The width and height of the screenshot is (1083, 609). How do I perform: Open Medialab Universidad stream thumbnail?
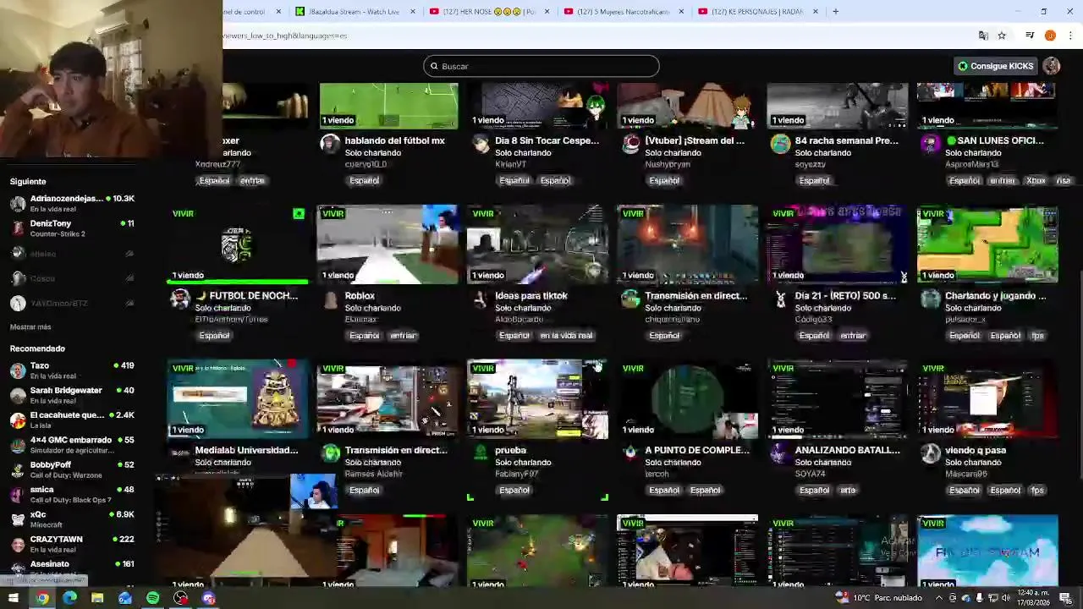(x=238, y=399)
